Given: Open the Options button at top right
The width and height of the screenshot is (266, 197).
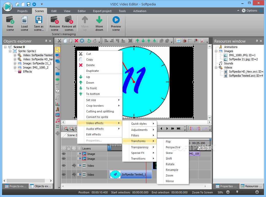Looking at the screenshot, I should coord(250,11).
